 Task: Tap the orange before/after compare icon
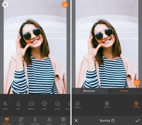pyautogui.click(x=137, y=83)
